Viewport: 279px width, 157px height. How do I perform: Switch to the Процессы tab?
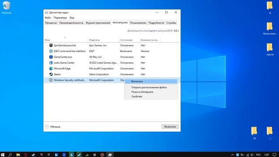51,23
